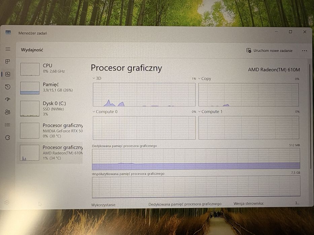Open the Startup apps page icon
This screenshot has height=235, width=314.
(x=8, y=99)
